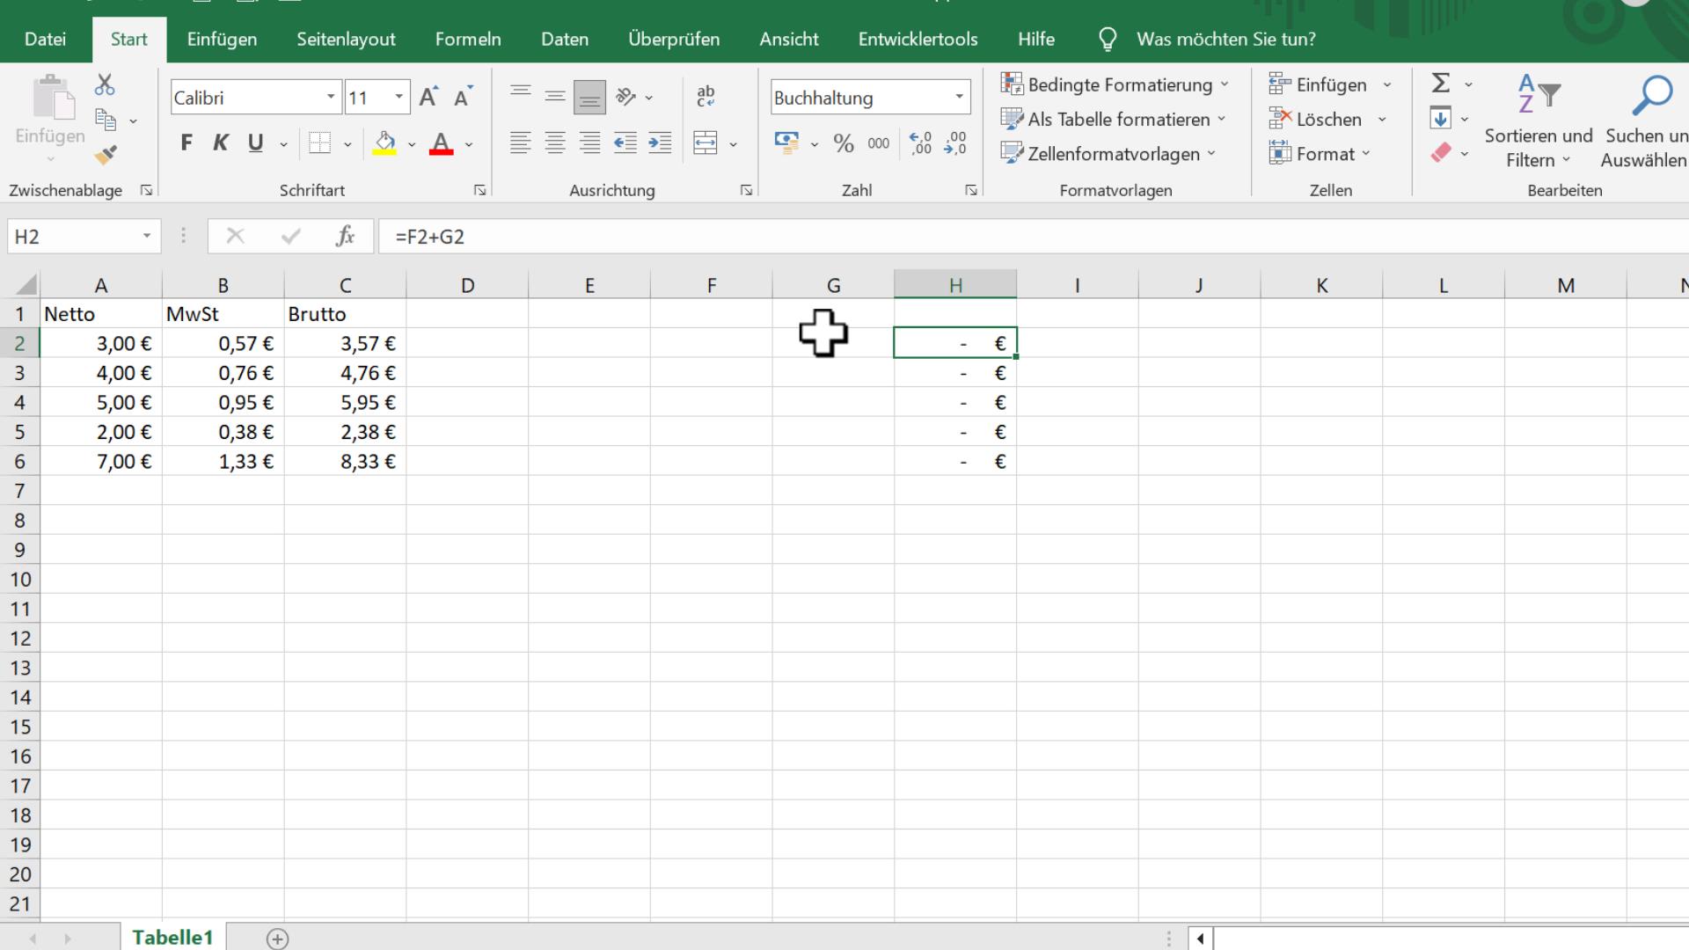This screenshot has width=1689, height=950.
Task: Toggle italic formatting with K button
Action: (220, 143)
